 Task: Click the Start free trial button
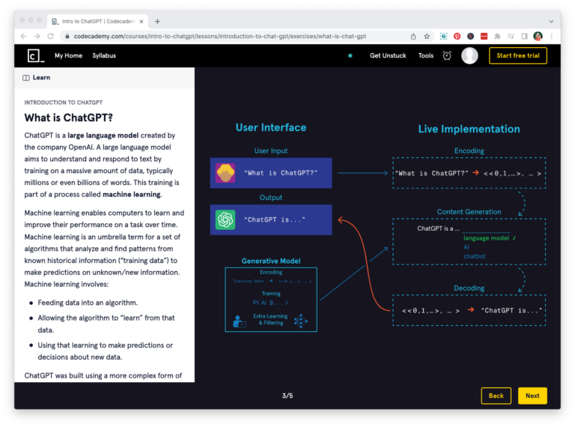[518, 55]
